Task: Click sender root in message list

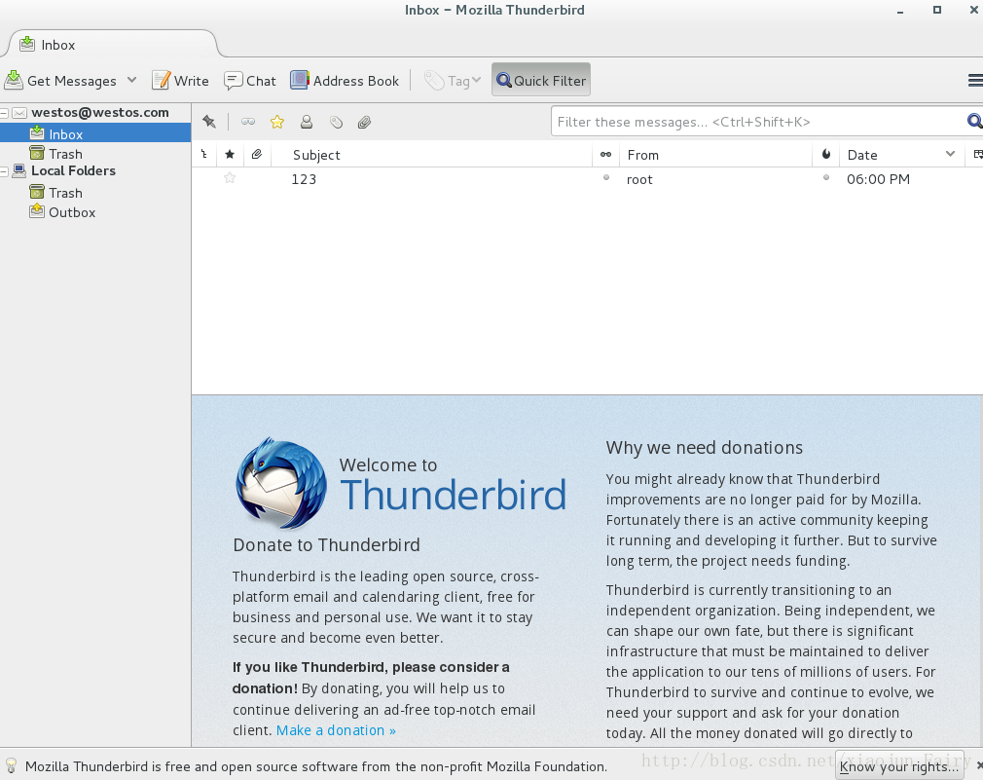Action: point(639,179)
